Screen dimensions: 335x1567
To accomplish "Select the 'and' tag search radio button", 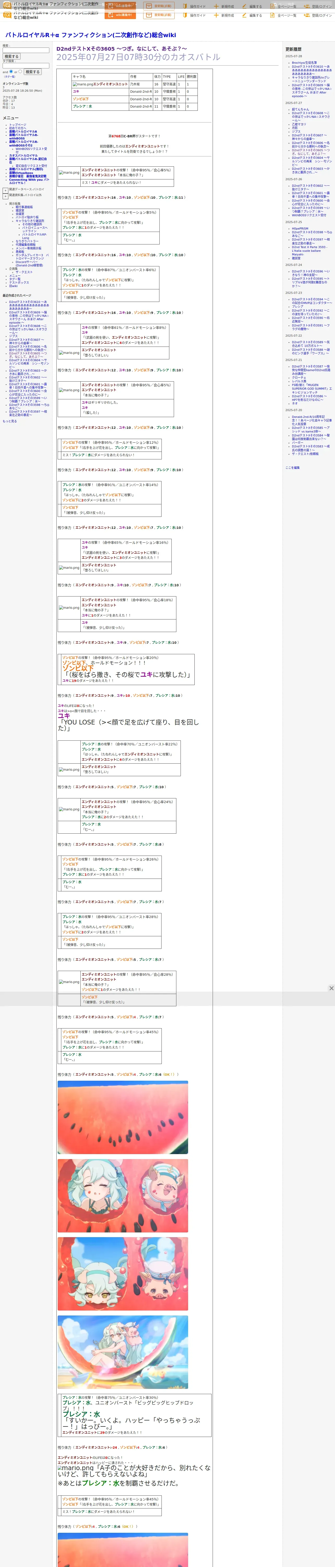I will click(11, 71).
